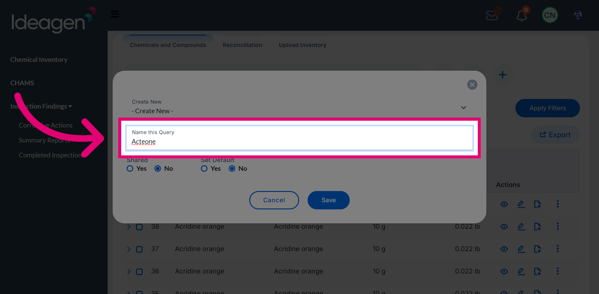Click '0.022 lb' in row 36

tap(467, 271)
